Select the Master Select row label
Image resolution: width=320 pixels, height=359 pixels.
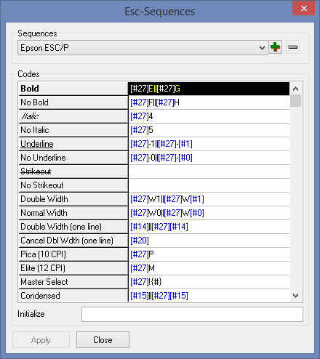(x=73, y=282)
